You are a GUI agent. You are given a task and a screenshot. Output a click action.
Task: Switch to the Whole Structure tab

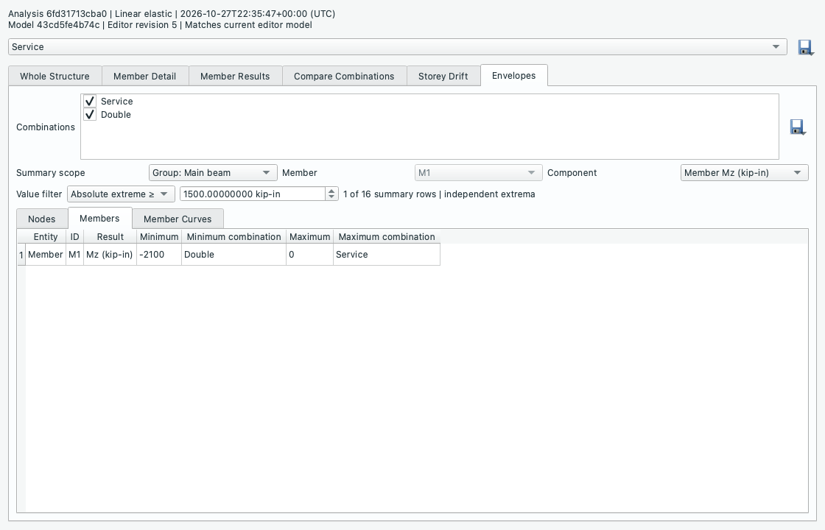pyautogui.click(x=55, y=77)
